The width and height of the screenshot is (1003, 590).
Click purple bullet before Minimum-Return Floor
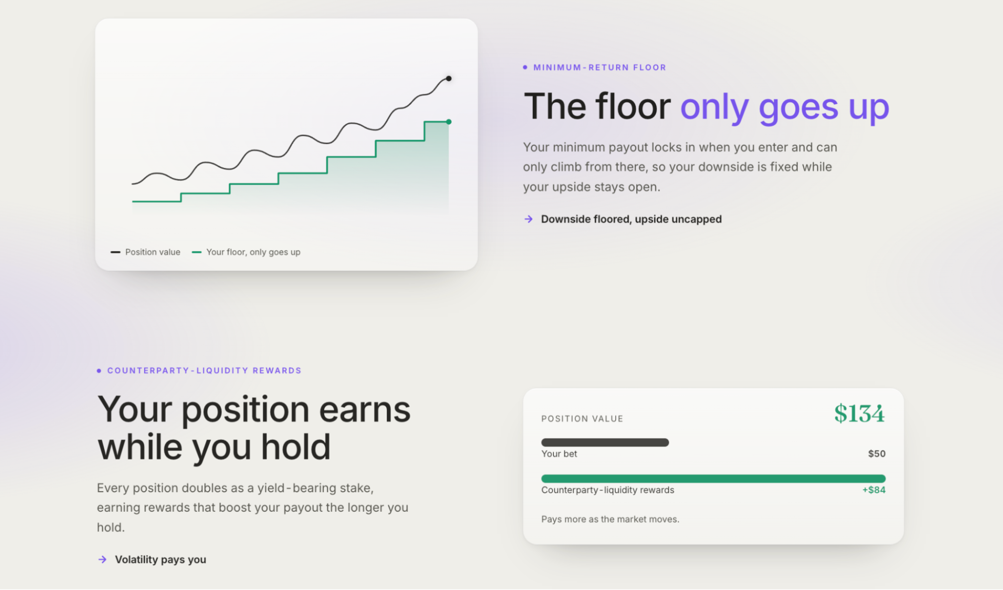pos(525,67)
